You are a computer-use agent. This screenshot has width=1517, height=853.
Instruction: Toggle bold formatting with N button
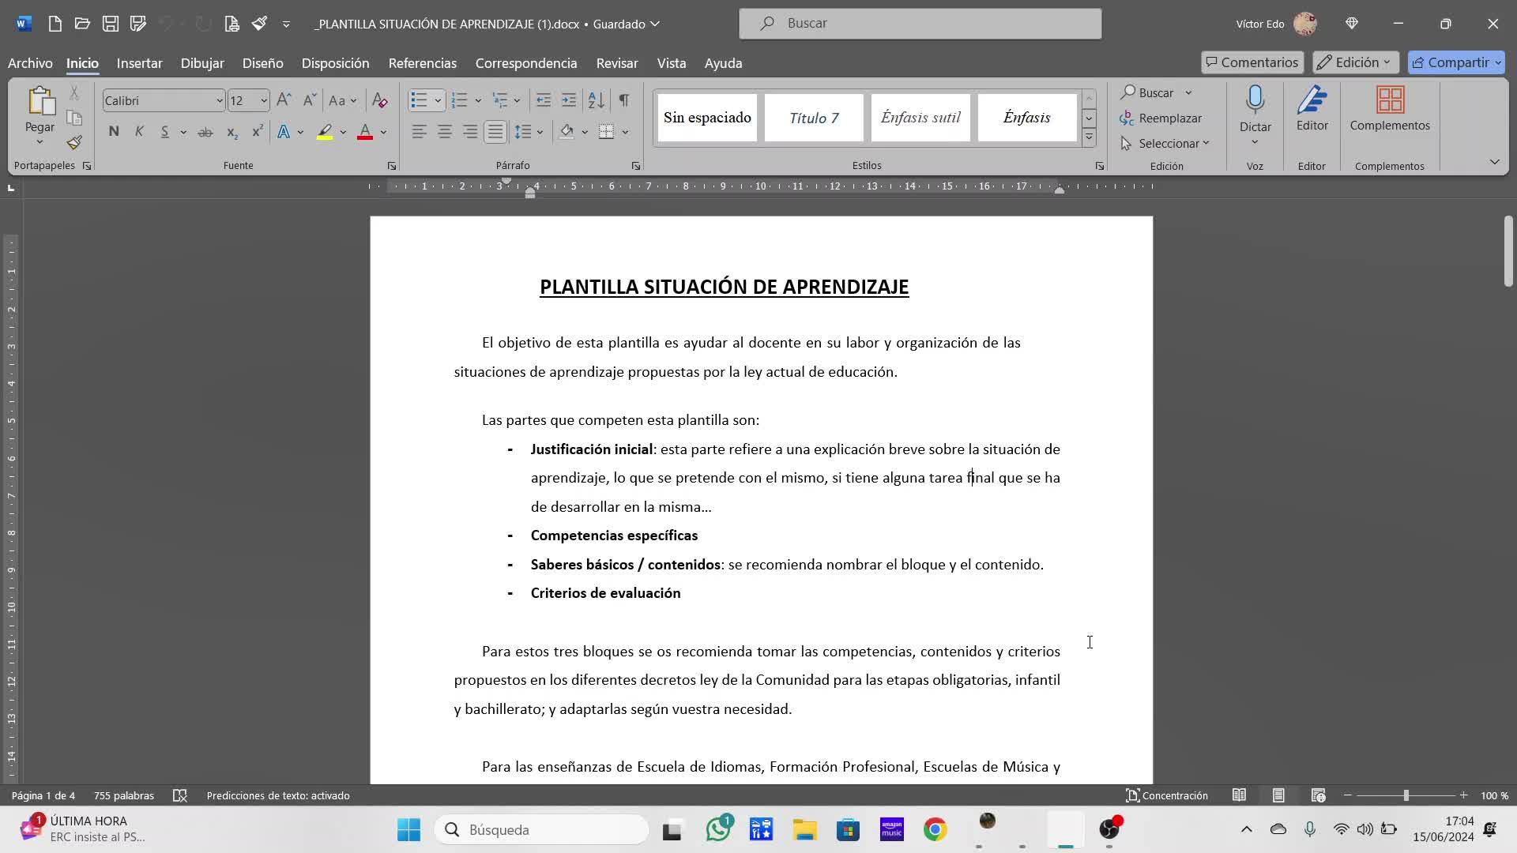pyautogui.click(x=114, y=132)
